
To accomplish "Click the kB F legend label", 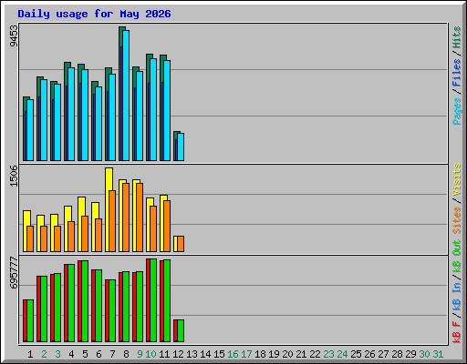I will click(x=457, y=332).
